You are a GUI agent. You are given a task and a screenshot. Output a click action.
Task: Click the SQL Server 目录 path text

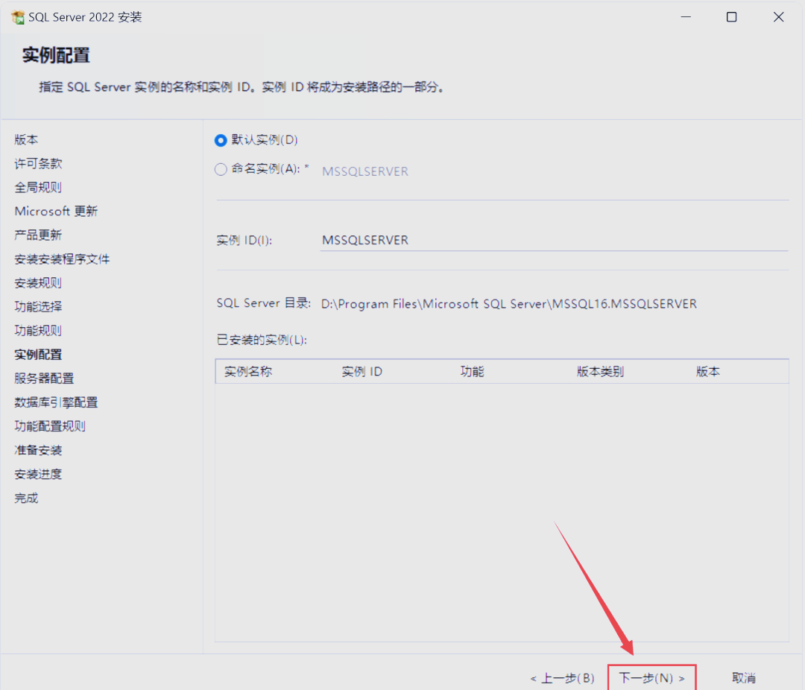(509, 304)
